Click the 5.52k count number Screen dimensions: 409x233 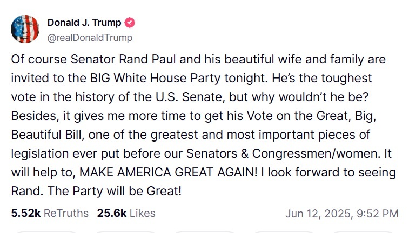(26, 213)
